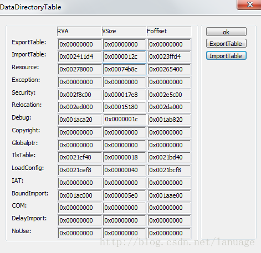Select the ExportTable VSize field
The image size is (261, 253).
click(125, 44)
